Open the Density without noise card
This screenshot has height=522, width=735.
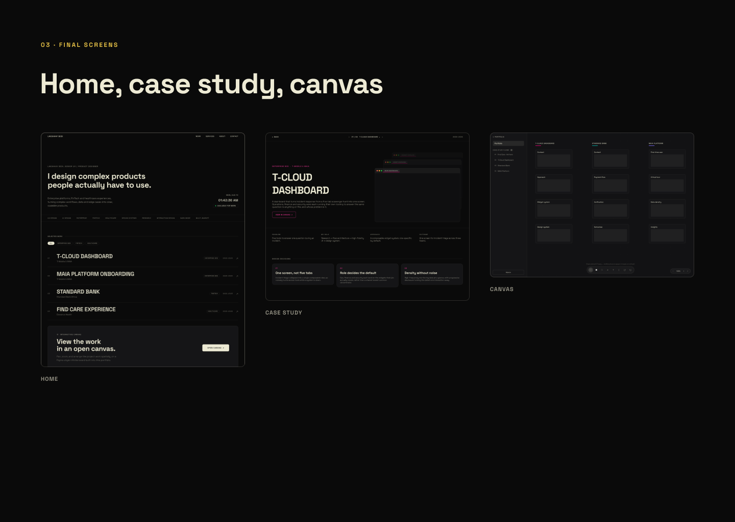point(432,275)
